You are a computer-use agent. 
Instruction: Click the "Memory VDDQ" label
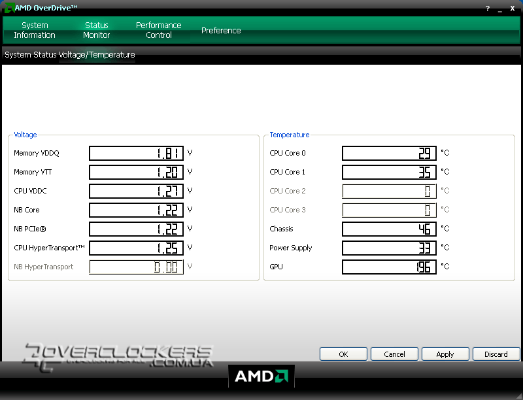(x=37, y=153)
